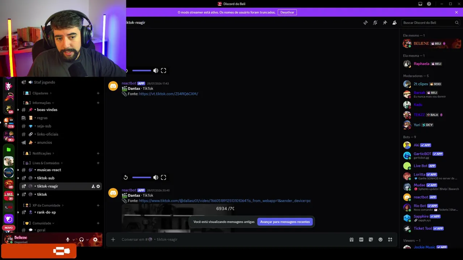Open the anuncios channel

click(60, 143)
